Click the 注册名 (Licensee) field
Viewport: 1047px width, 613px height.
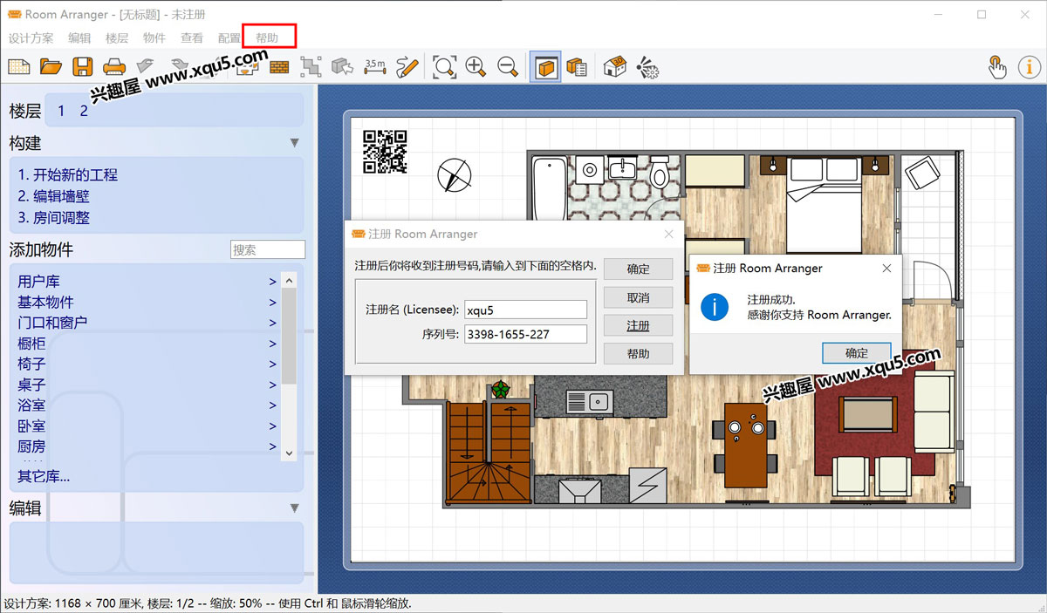coord(526,310)
